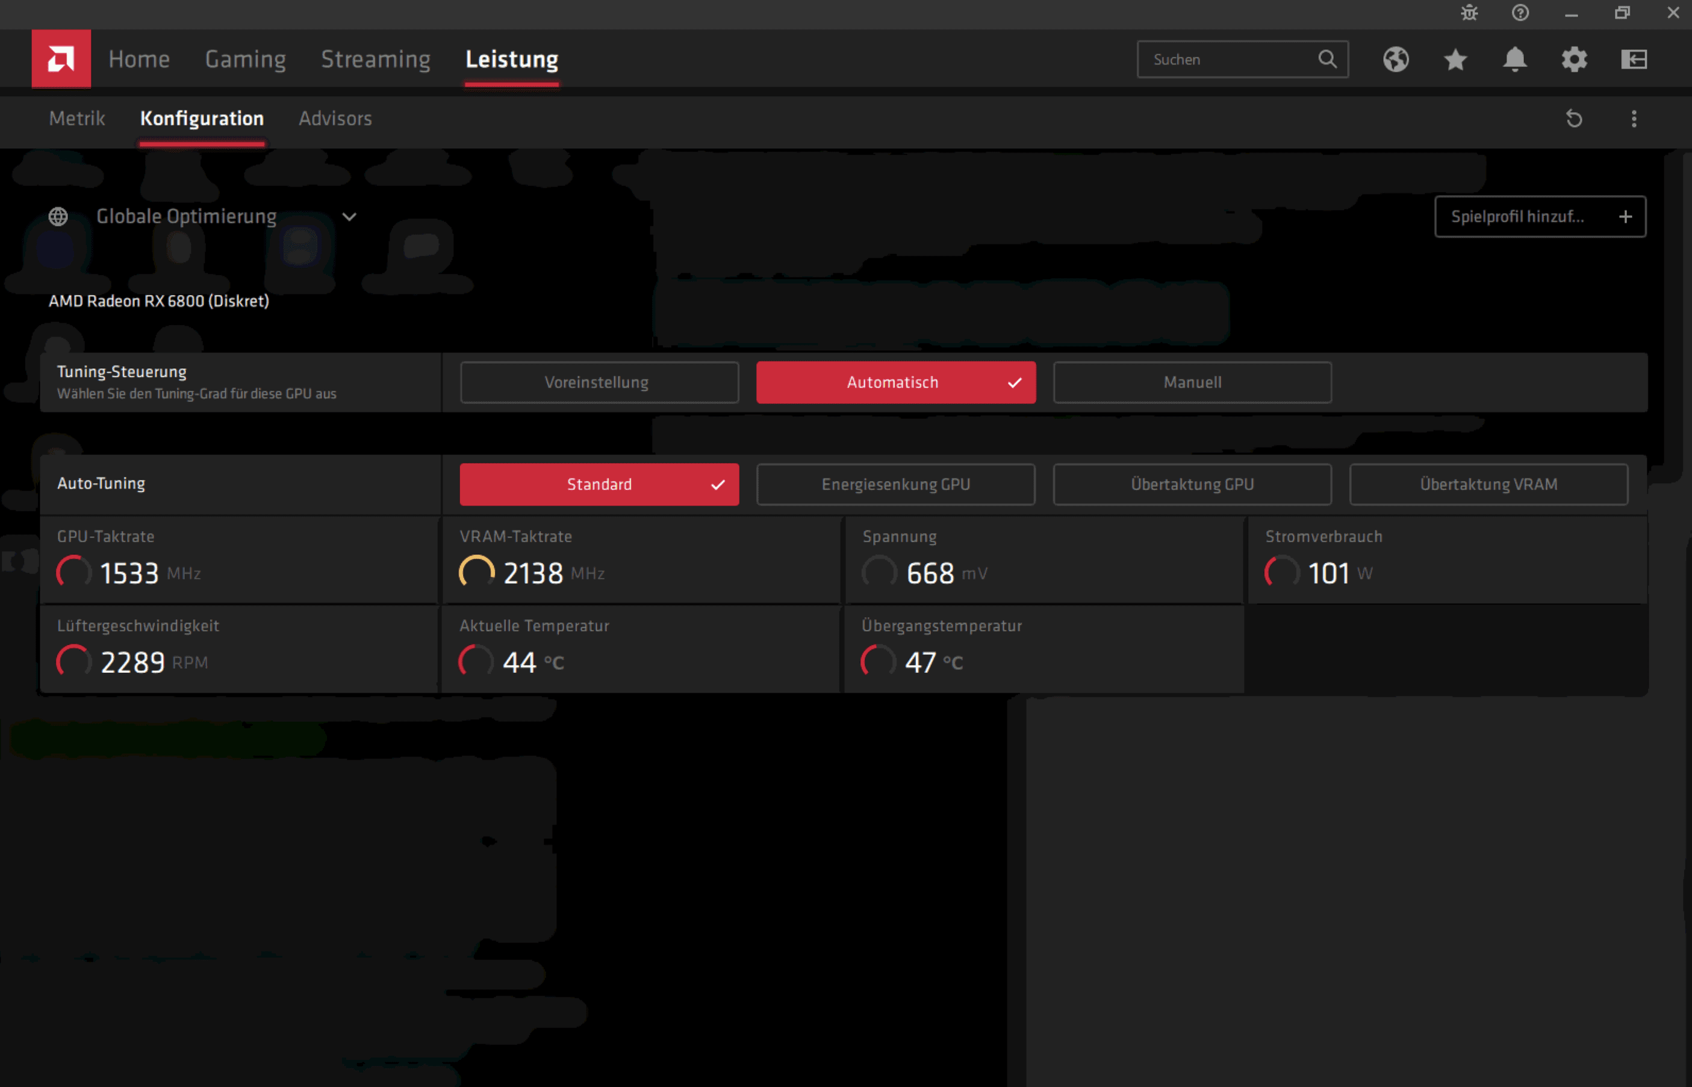Open the Streaming tab
1692x1087 pixels.
[376, 60]
